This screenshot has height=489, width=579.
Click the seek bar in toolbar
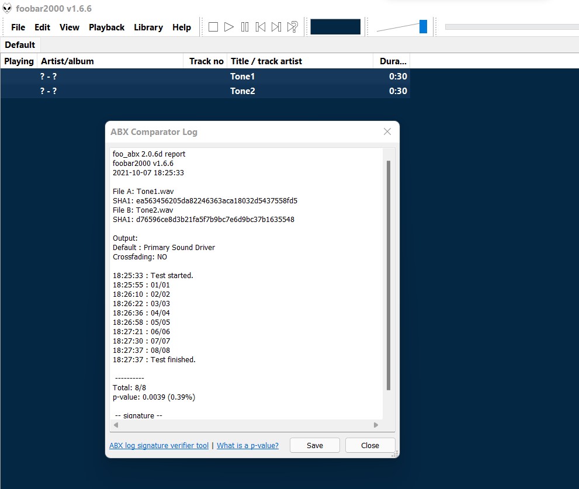tap(512, 27)
